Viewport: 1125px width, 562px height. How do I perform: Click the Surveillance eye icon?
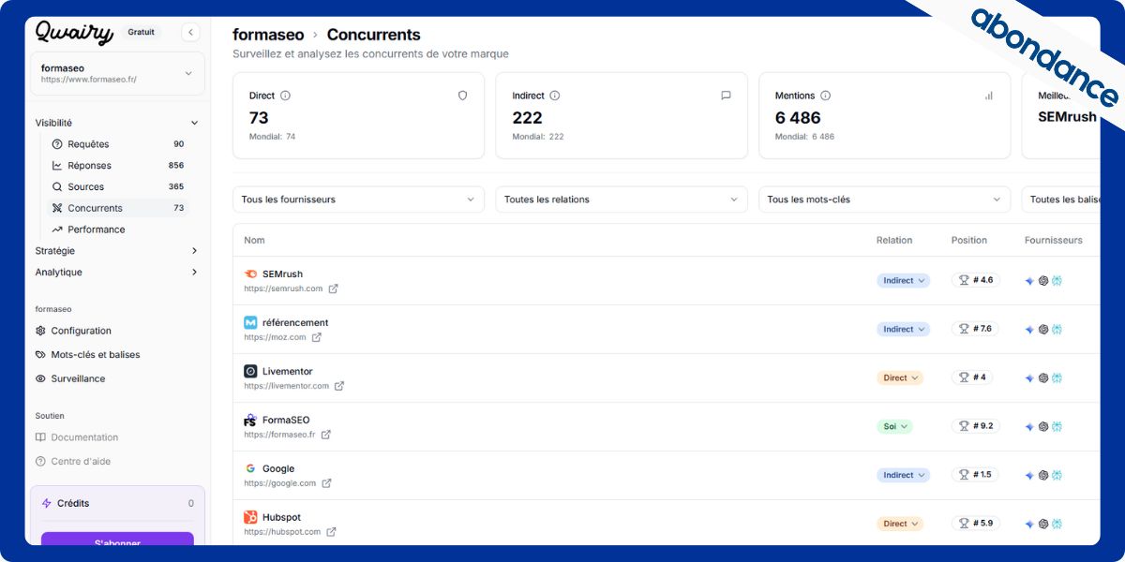40,379
